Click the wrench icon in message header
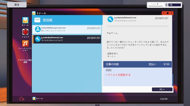Screen dimensions: 190x106 (110, 19)
